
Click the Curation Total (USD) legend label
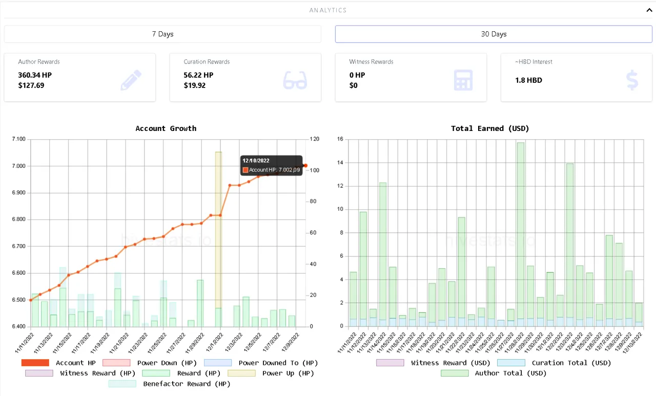571,363
